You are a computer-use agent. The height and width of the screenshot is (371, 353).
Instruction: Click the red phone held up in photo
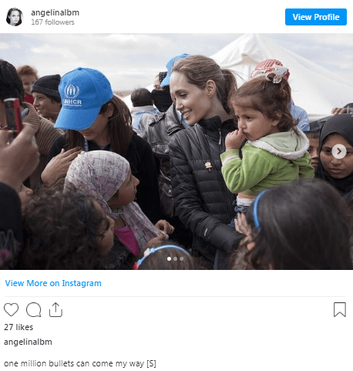pyautogui.click(x=12, y=116)
